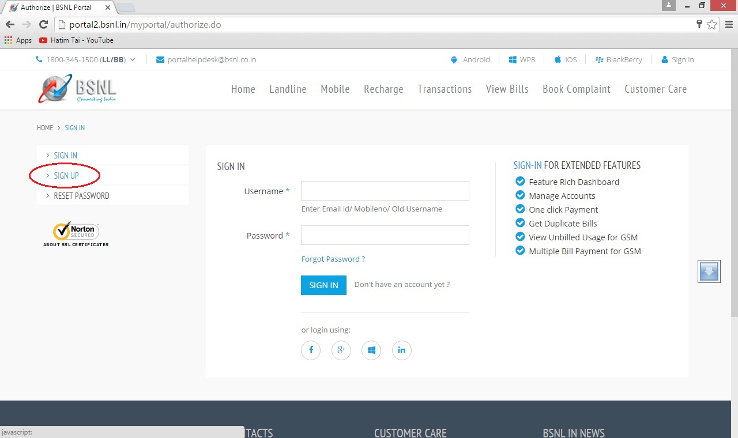Click Get Duplicate Bills text
This screenshot has height=438, width=738.
pyautogui.click(x=563, y=223)
